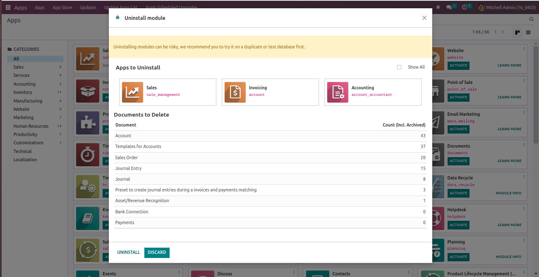The height and width of the screenshot is (277, 539).
Task: Open Module Info for Planning
Action: pyautogui.click(x=508, y=257)
